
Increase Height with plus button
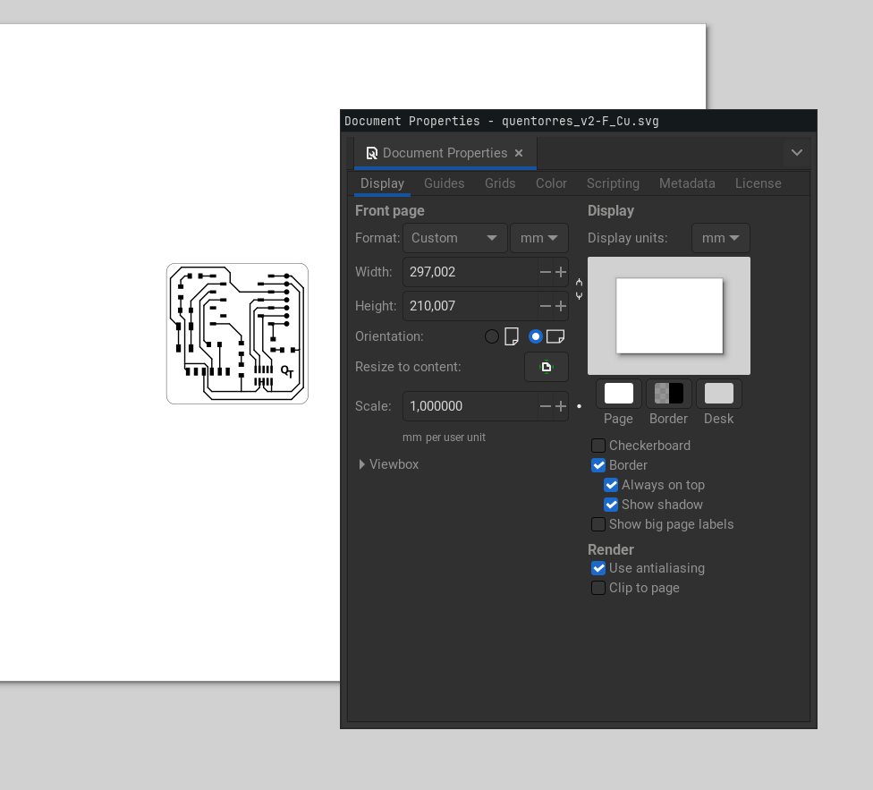[561, 306]
